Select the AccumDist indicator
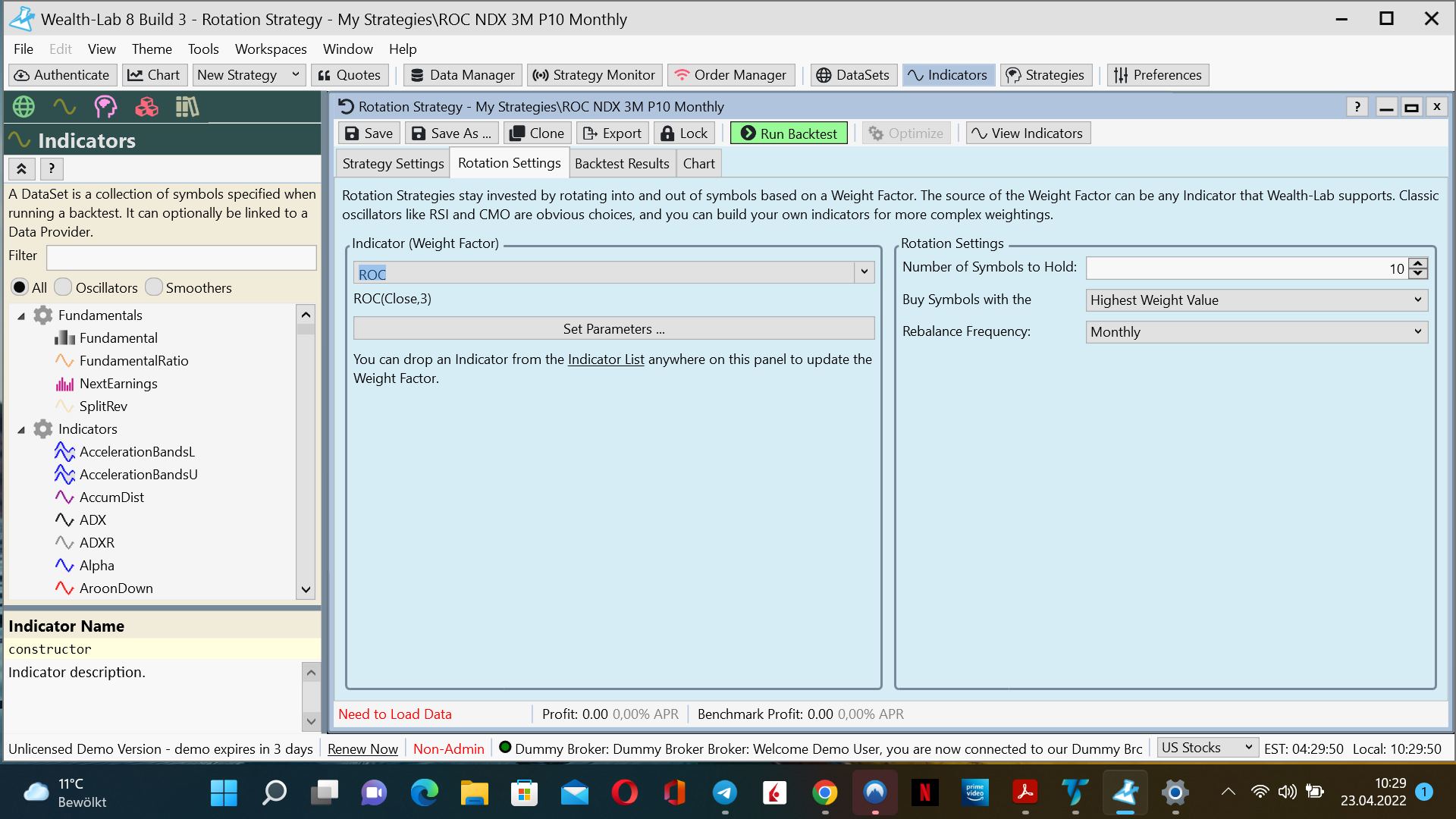Viewport: 1456px width, 819px height. point(111,497)
